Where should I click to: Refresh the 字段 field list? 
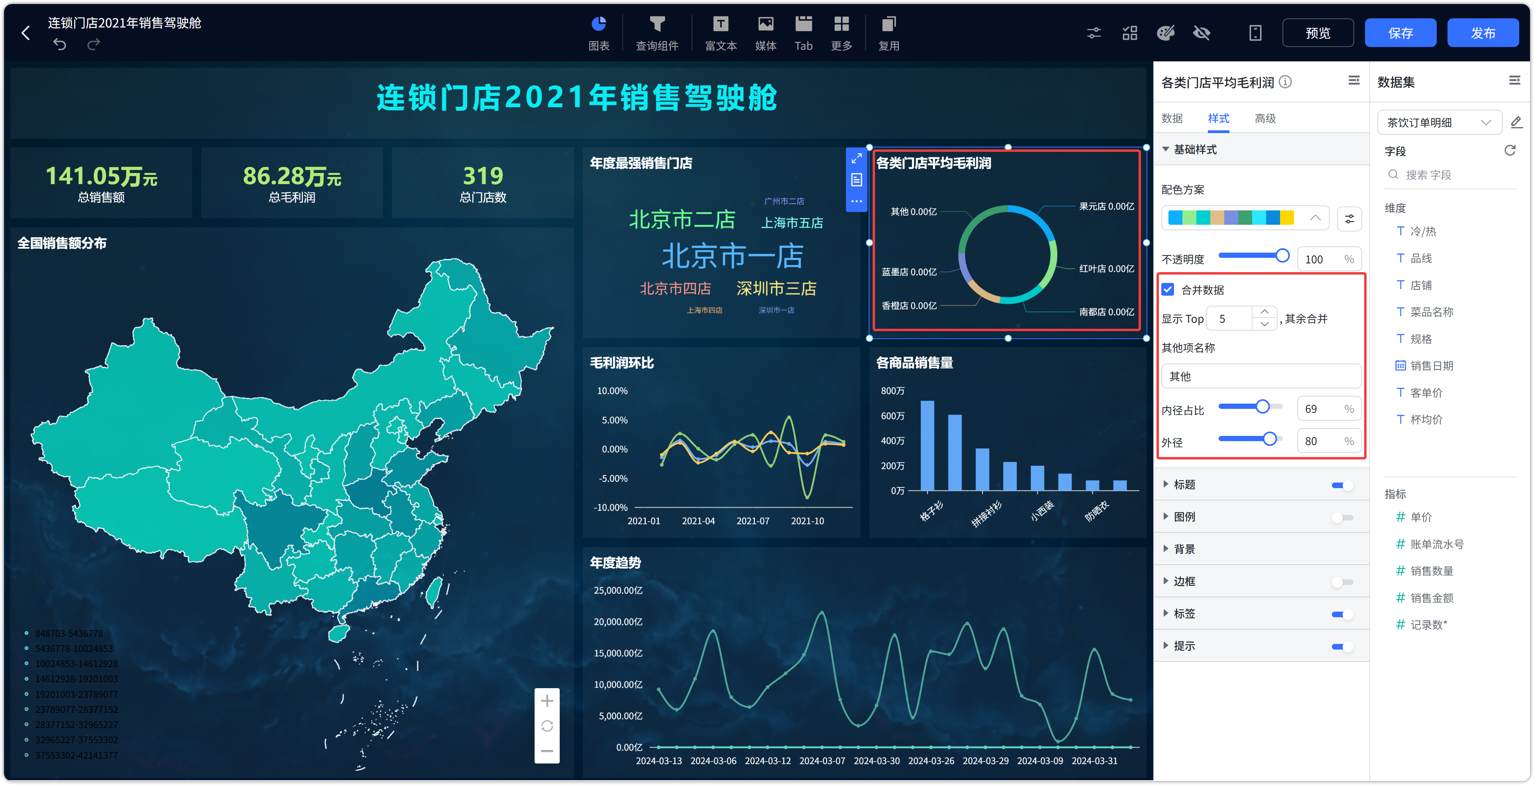pyautogui.click(x=1510, y=150)
